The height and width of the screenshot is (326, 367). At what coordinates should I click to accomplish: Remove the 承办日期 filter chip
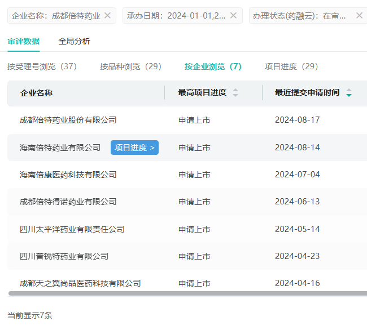[x=234, y=16]
